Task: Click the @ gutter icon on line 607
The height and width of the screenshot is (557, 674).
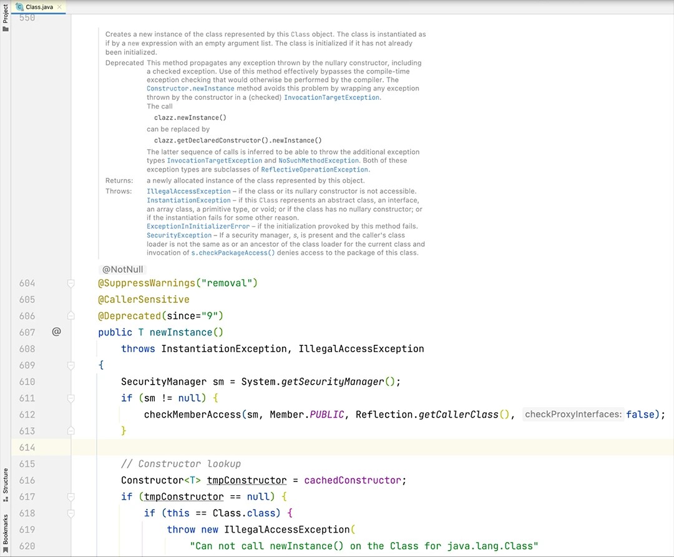Action: [x=56, y=332]
